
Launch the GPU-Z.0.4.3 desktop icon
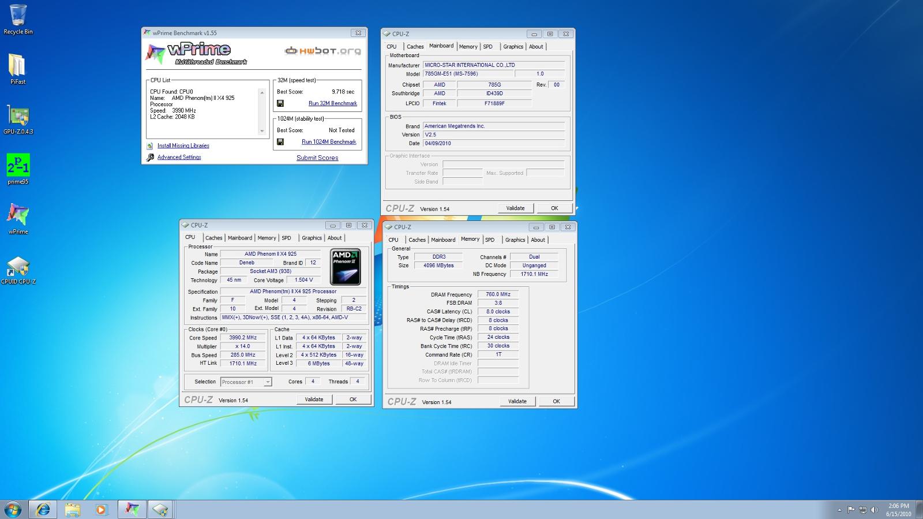pos(18,119)
